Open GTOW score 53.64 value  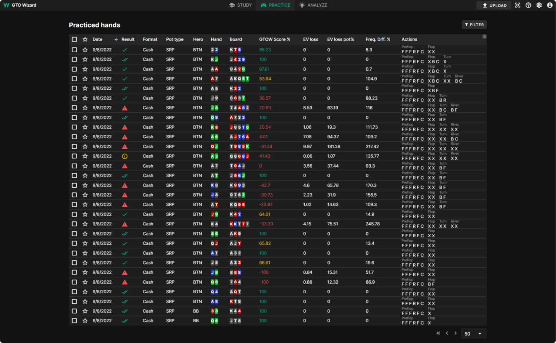(x=265, y=79)
